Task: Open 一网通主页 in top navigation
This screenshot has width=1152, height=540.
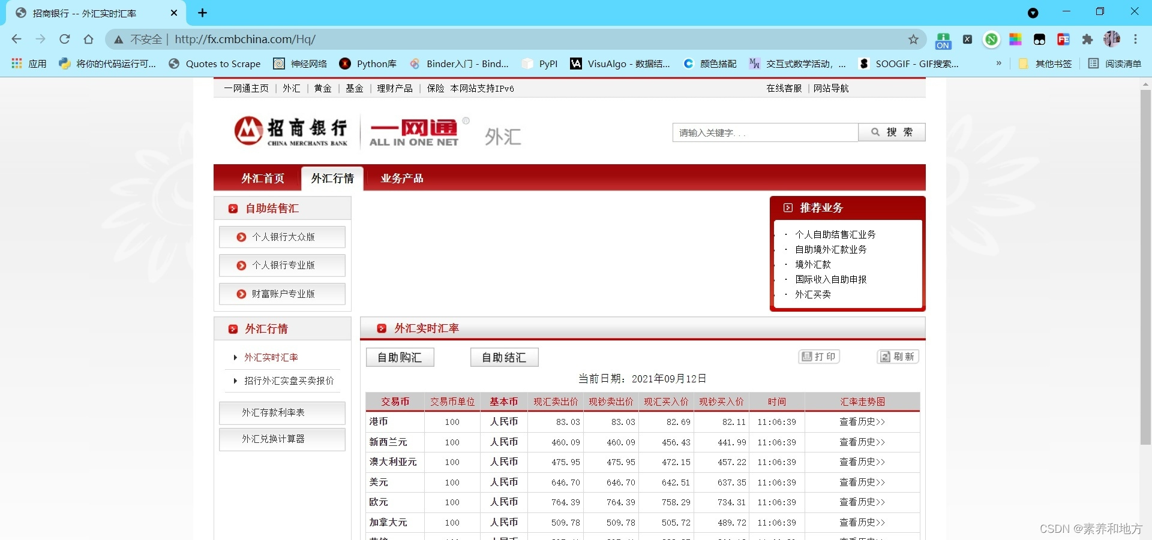Action: pyautogui.click(x=246, y=88)
